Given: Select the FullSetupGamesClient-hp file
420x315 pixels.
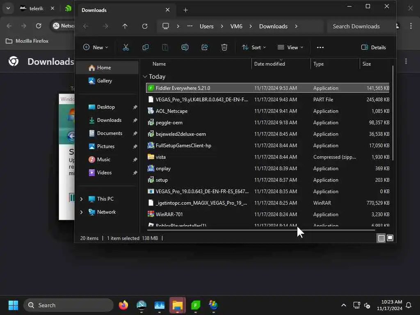Looking at the screenshot, I should pyautogui.click(x=267, y=146).
